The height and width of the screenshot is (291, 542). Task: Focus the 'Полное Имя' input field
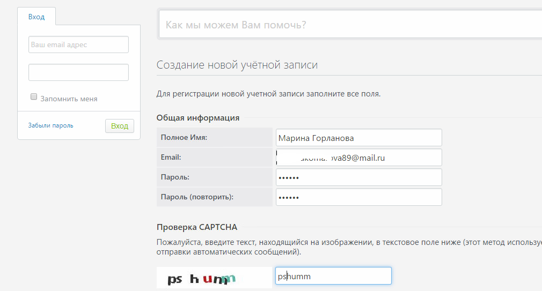tap(358, 138)
